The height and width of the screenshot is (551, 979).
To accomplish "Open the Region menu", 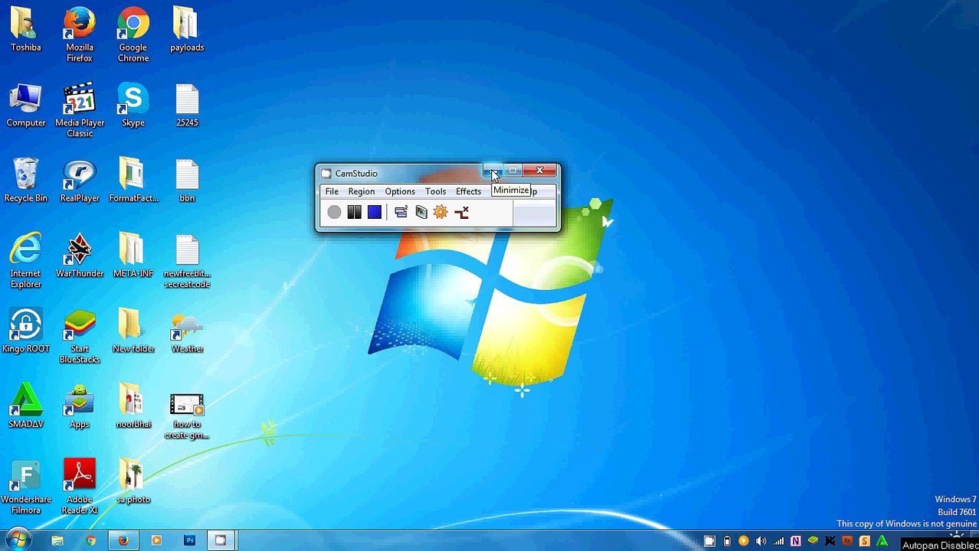I will click(x=362, y=191).
